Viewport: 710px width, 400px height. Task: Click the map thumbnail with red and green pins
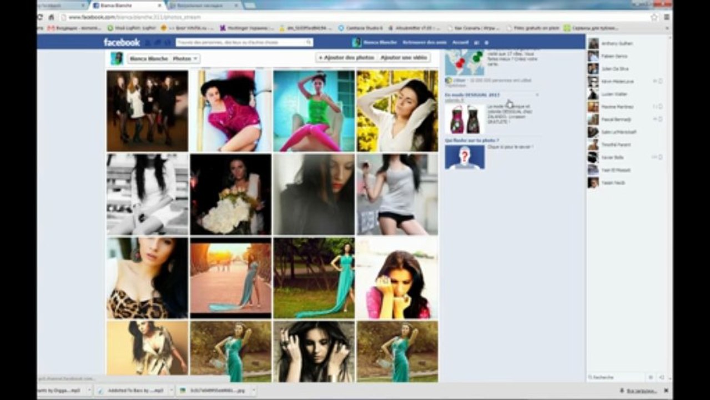465,62
